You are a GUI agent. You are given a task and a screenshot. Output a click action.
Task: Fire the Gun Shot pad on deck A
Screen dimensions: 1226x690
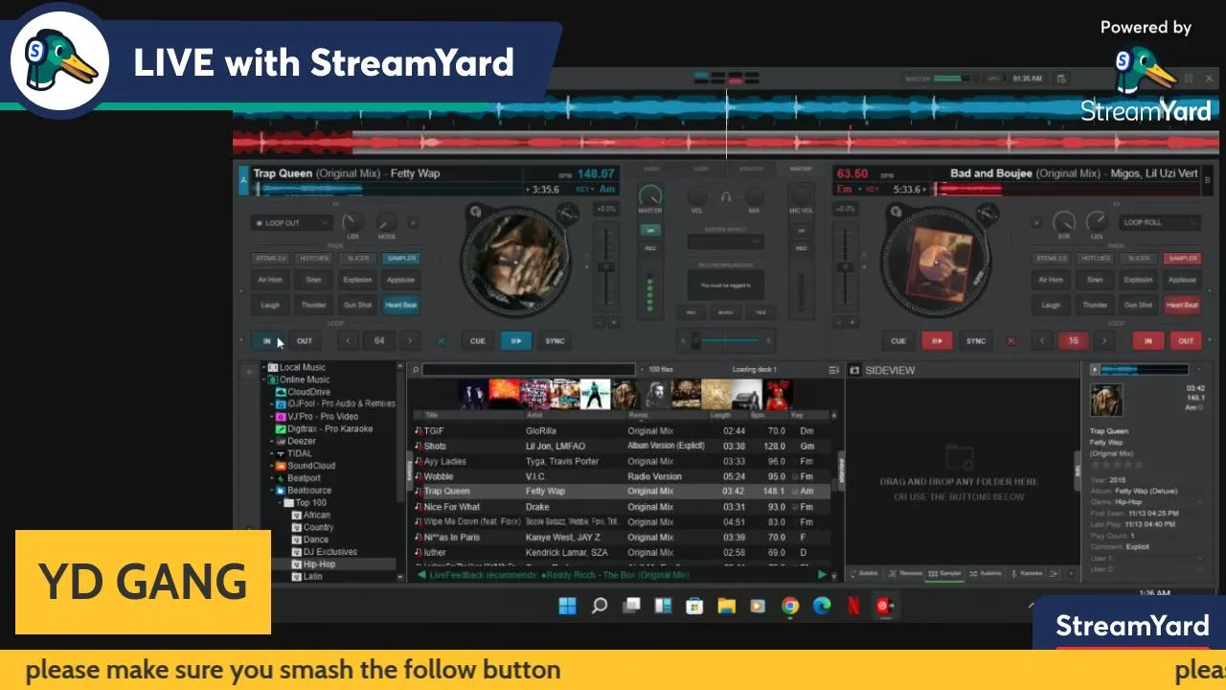357,305
